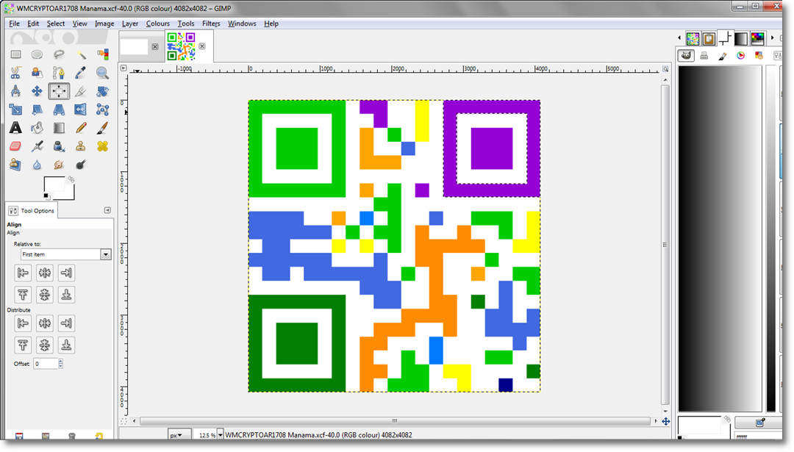Screen dimensions: 794x452
Task: Select the Ink tool
Action: tap(59, 146)
